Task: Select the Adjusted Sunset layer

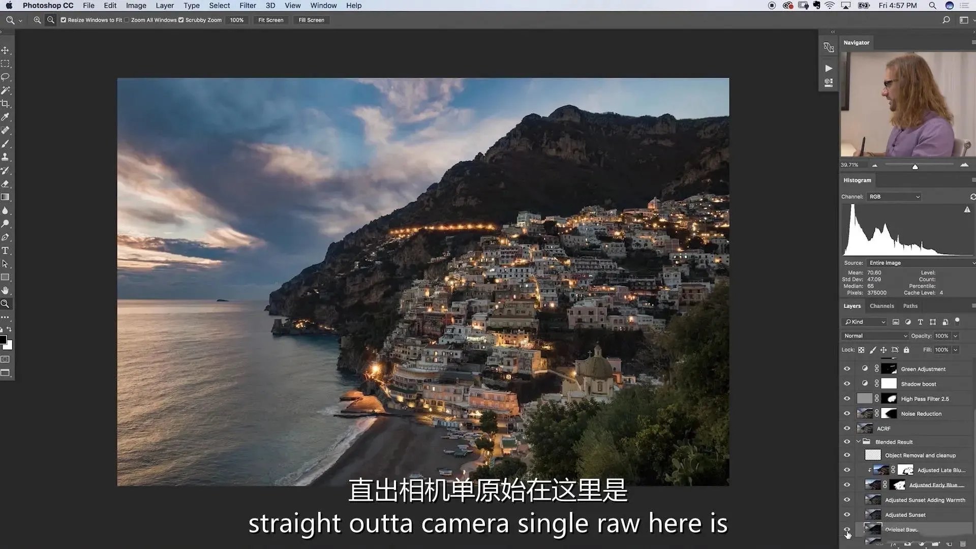Action: coord(905,515)
